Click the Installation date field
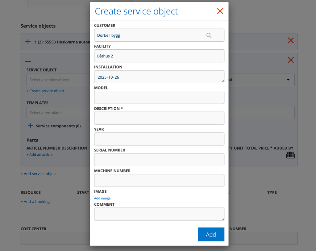This screenshot has width=316, height=251. pyautogui.click(x=159, y=77)
